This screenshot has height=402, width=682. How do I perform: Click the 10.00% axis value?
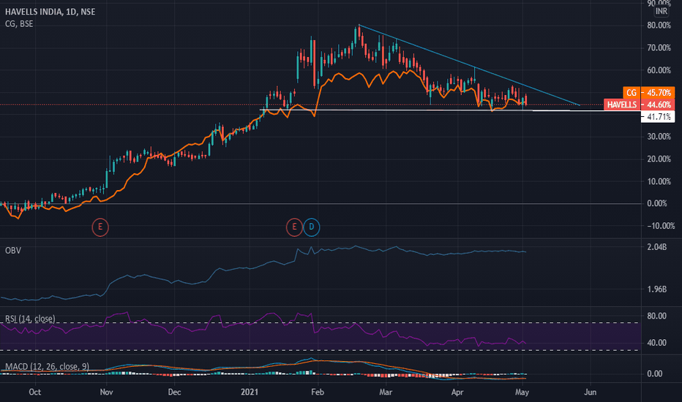(x=659, y=181)
